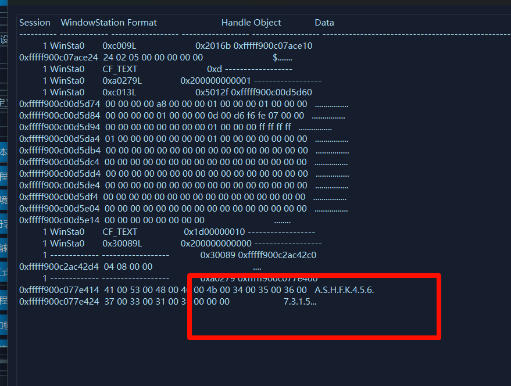Click the decoded text A.S.H.F.K.4.5.6.

click(x=344, y=290)
